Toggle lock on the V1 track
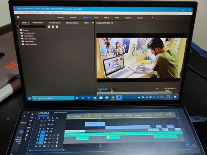Viewport: 207px width, 155px height. coord(39,132)
